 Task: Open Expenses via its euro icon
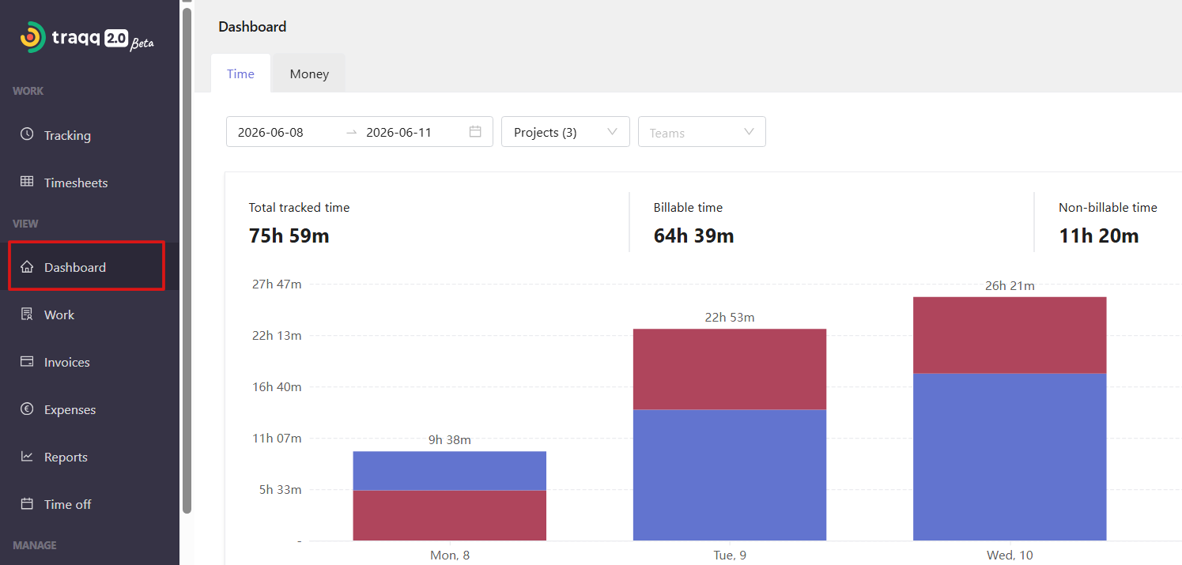27,409
